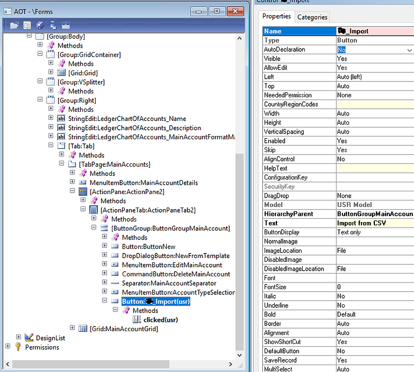Expand the Grid:MainAccountGrid node
Screen dimensions: 414x372
[x=72, y=328]
